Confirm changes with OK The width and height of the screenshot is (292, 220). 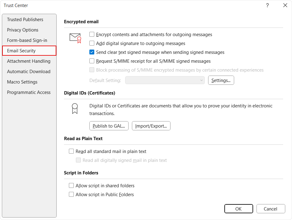pyautogui.click(x=238, y=209)
